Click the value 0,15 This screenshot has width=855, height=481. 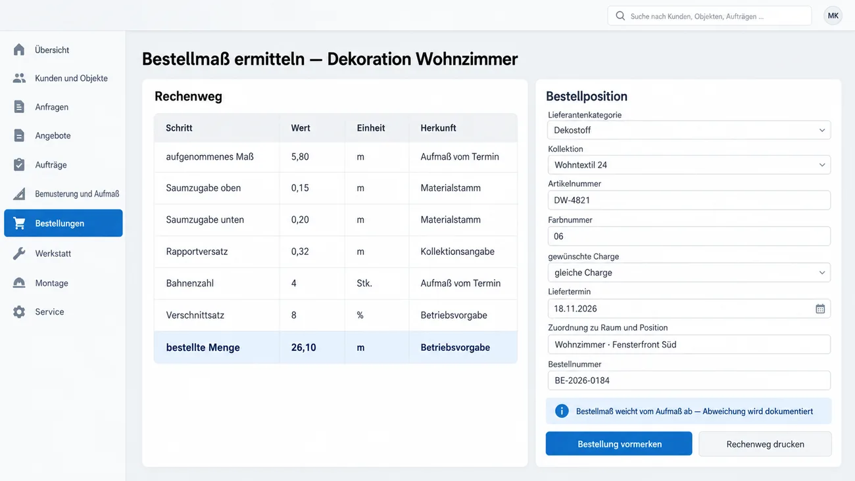tap(300, 188)
